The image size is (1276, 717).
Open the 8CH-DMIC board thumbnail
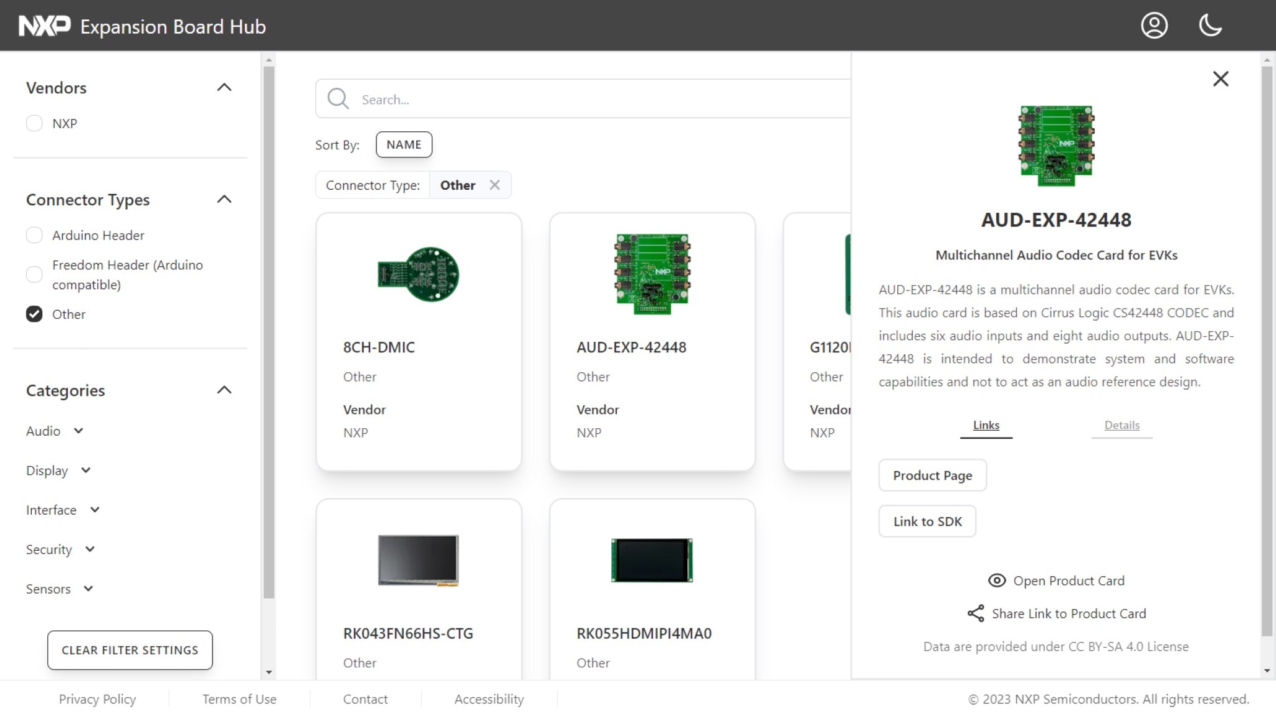(418, 274)
